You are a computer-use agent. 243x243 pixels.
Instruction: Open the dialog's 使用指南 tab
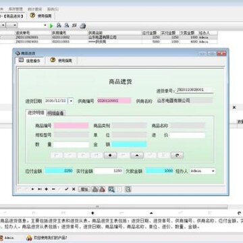pyautogui.click(x=61, y=60)
